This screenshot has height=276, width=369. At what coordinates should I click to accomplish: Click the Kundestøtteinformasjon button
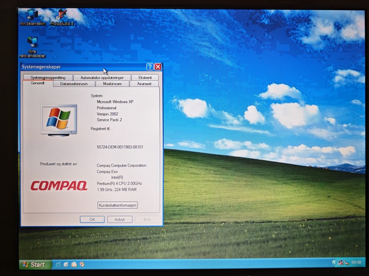118,205
